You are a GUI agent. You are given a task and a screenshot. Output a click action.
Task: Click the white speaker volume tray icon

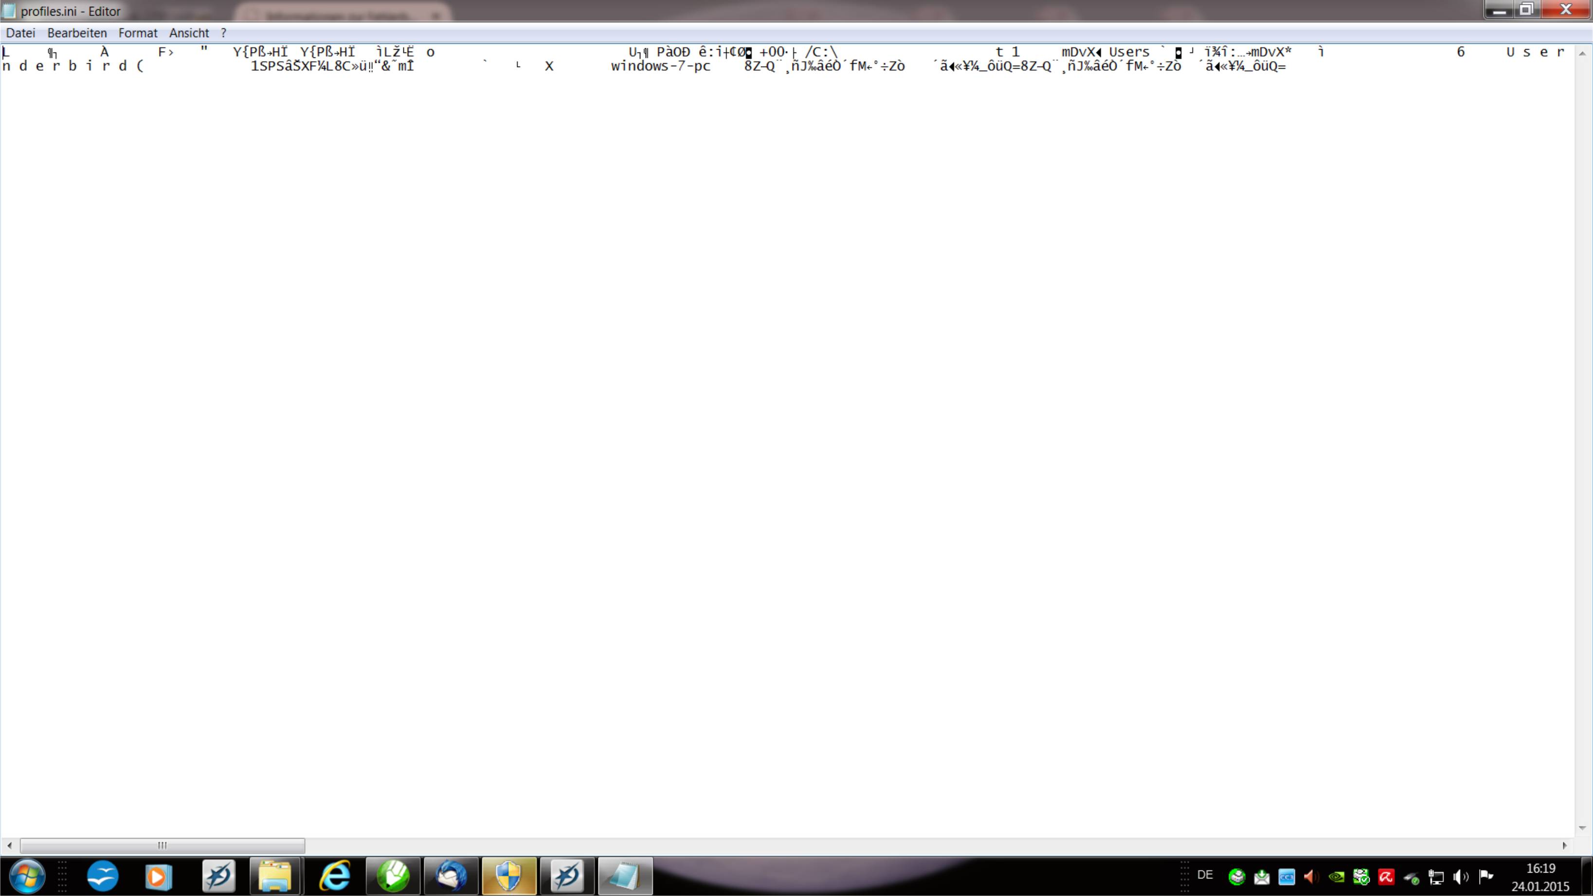[x=1461, y=877]
